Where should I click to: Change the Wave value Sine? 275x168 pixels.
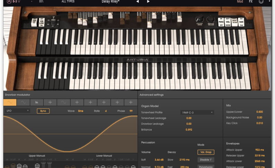coord(81,111)
